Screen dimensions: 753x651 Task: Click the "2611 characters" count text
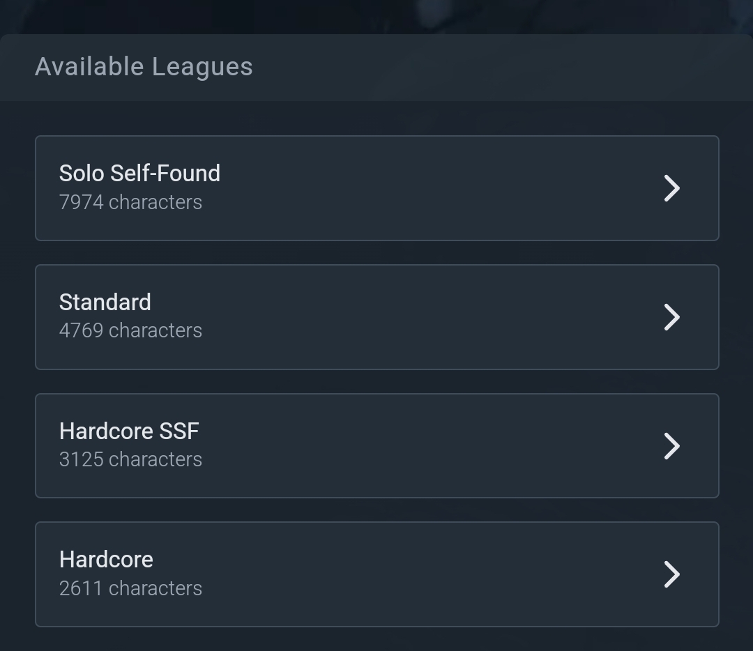click(x=130, y=588)
